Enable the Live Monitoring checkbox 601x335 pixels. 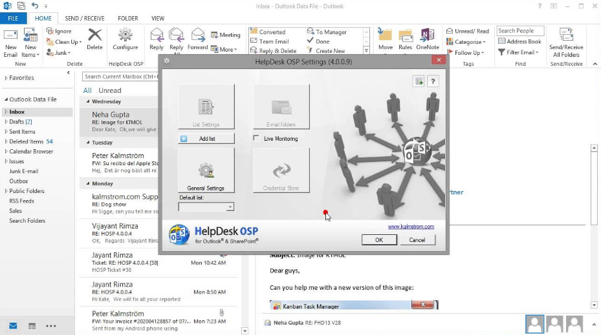click(x=256, y=138)
